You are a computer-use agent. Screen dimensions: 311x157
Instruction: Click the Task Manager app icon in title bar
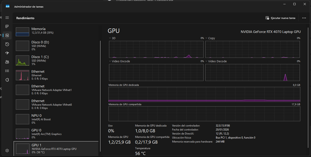7,7
